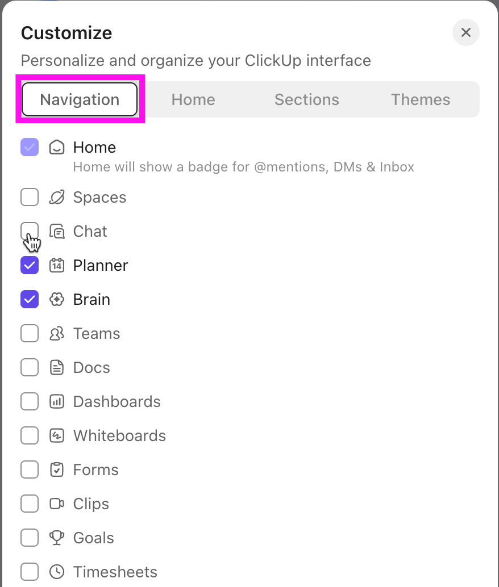The width and height of the screenshot is (499, 587).
Task: Click the Timesheets clock icon
Action: pos(57,572)
